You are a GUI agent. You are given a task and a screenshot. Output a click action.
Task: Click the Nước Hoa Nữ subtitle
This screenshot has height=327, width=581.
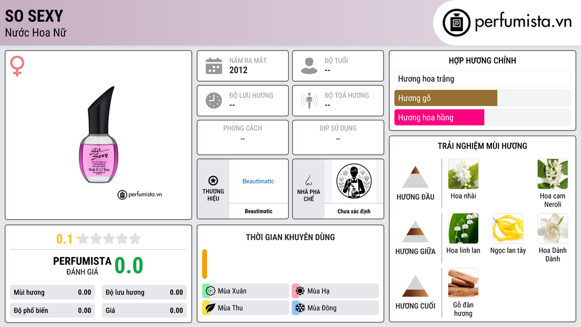click(36, 32)
